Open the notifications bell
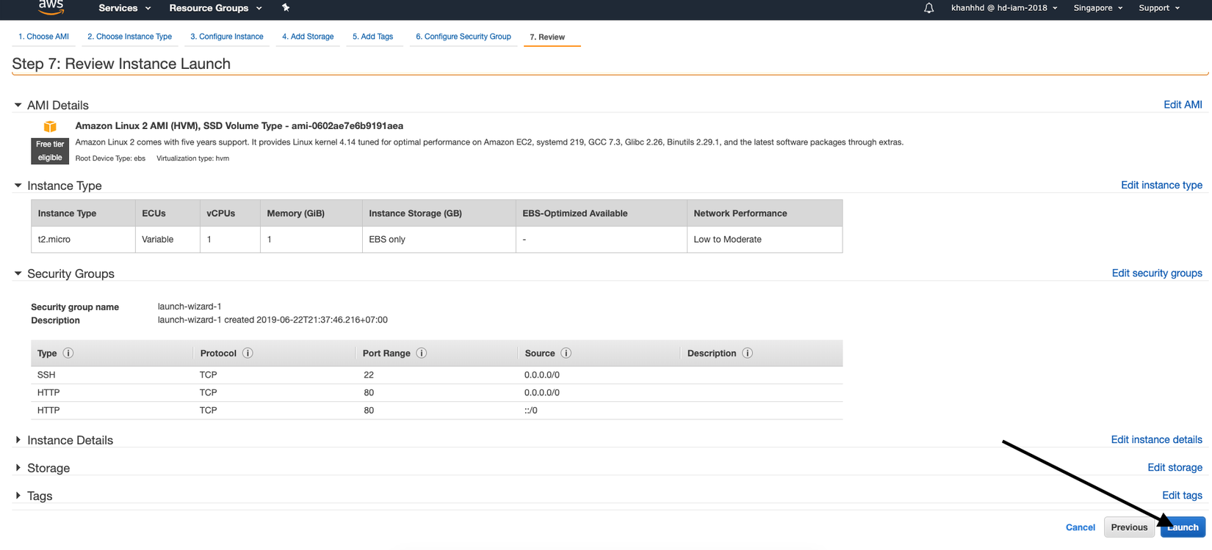 [x=928, y=8]
